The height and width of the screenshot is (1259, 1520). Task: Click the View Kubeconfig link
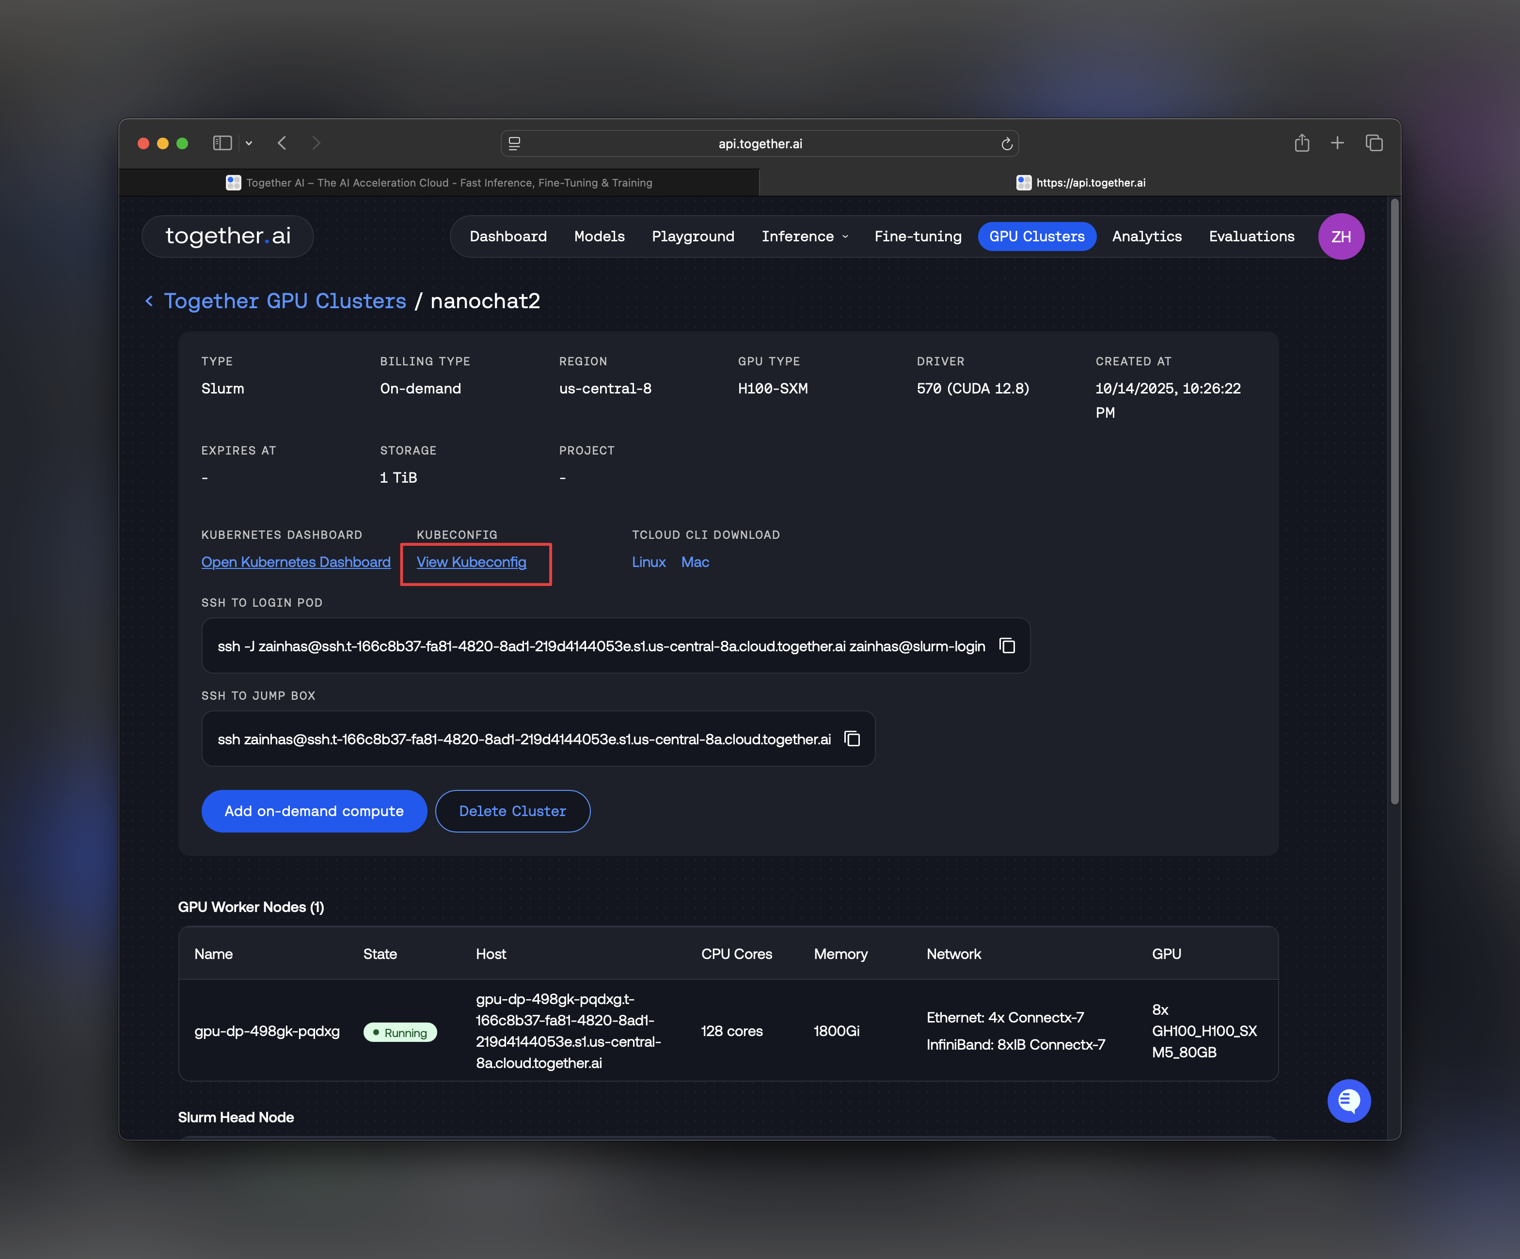coord(471,562)
